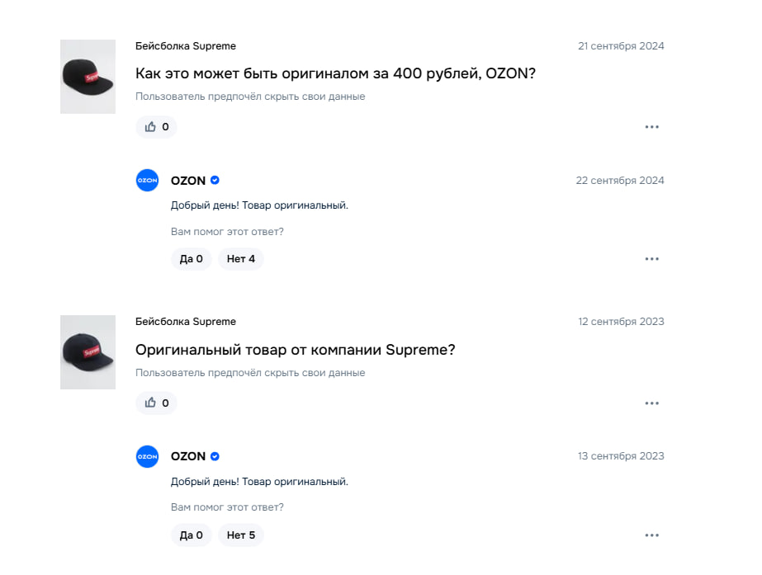Viewport: 762px width, 575px height.
Task: Open more options for OZON's 22 сентября answer
Action: [x=651, y=259]
